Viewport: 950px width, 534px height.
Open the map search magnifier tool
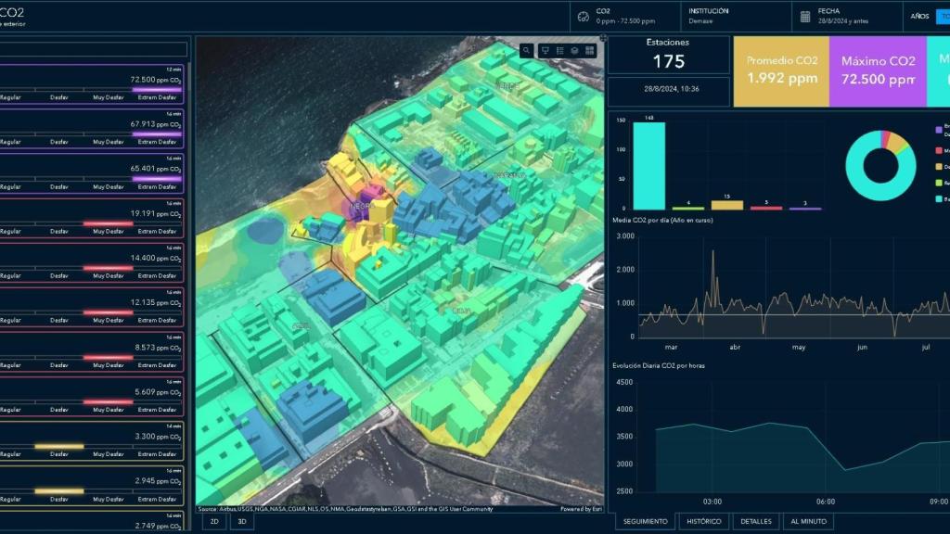pyautogui.click(x=526, y=49)
